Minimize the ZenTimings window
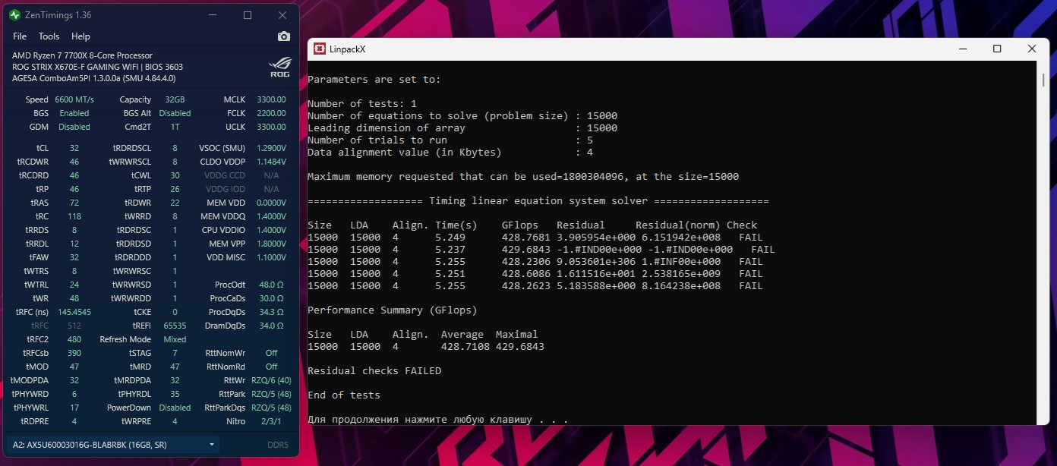Viewport: 1057px width, 466px height. [212, 15]
